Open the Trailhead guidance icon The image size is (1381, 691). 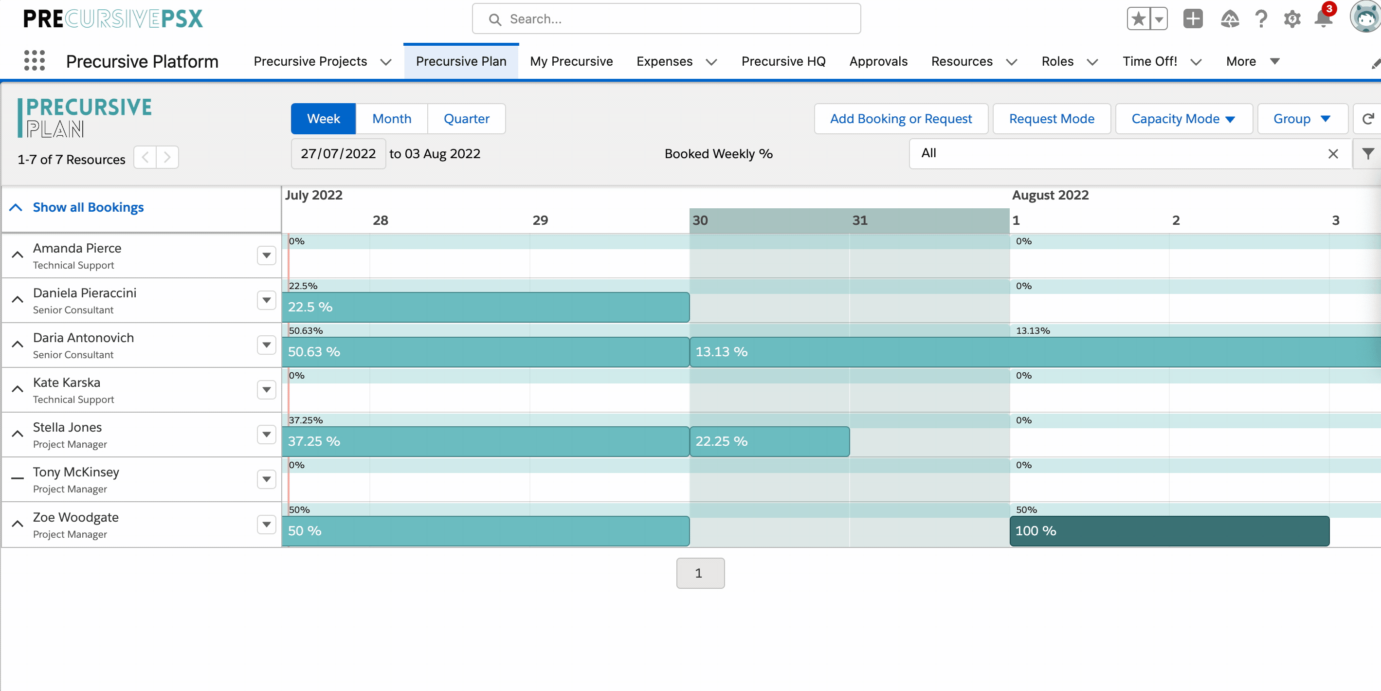pyautogui.click(x=1230, y=19)
